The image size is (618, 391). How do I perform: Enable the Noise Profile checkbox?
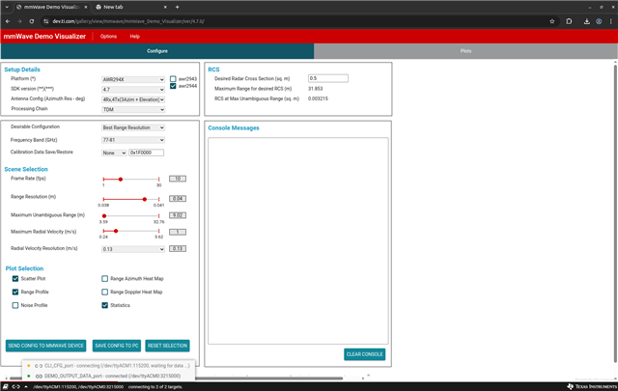click(15, 305)
